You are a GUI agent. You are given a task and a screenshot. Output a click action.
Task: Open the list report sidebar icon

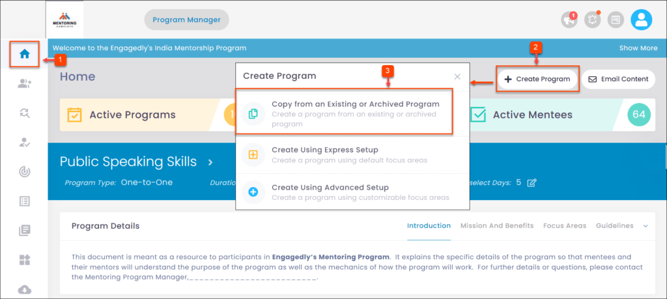point(24,201)
